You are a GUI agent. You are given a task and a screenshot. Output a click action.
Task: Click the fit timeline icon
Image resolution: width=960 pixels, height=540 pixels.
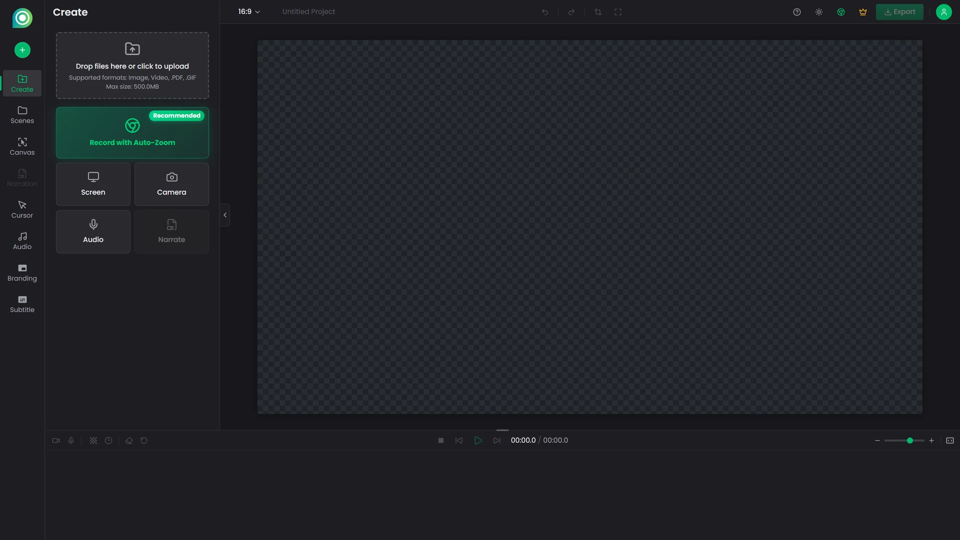(950, 441)
